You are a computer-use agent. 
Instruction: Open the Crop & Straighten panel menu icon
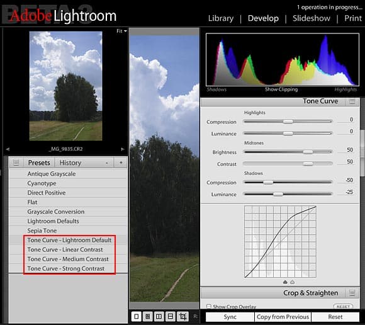[x=352, y=293]
